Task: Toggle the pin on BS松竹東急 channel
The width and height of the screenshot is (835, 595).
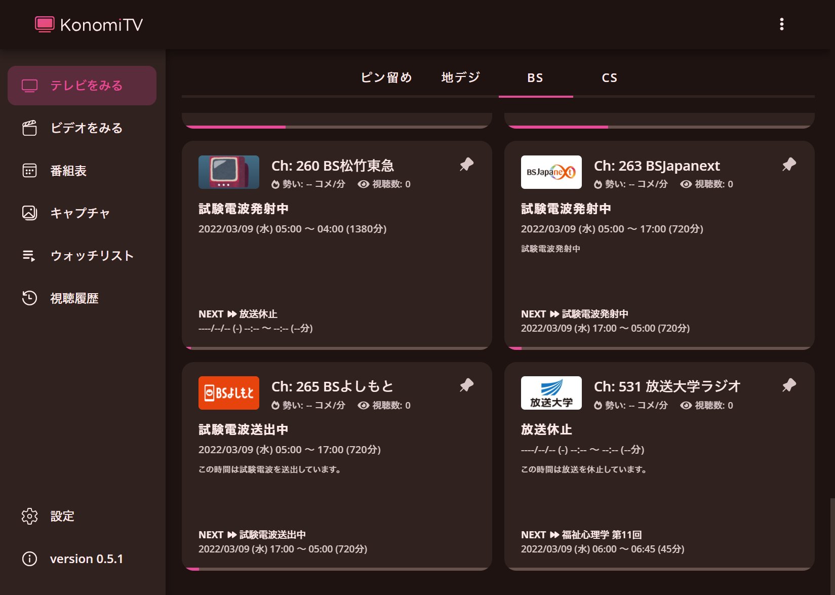Action: 466,164
